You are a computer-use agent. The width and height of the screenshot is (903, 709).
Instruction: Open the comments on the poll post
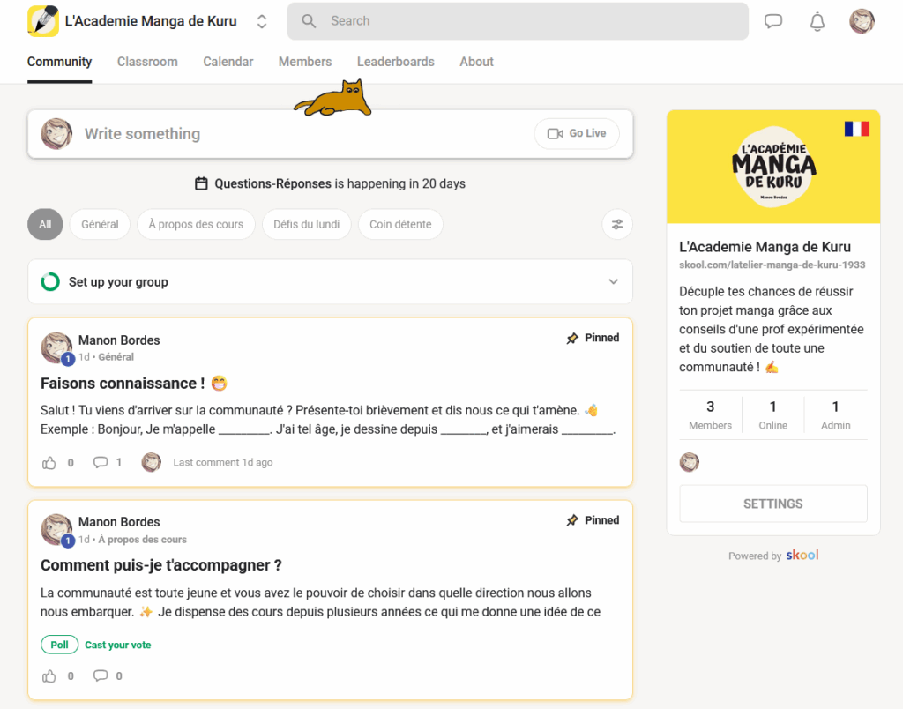click(x=101, y=675)
